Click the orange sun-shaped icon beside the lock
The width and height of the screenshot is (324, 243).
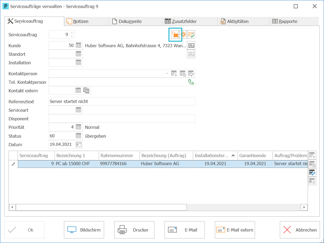(x=183, y=35)
